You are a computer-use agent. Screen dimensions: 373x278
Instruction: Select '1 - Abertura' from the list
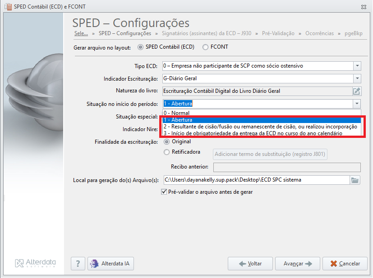(x=262, y=120)
